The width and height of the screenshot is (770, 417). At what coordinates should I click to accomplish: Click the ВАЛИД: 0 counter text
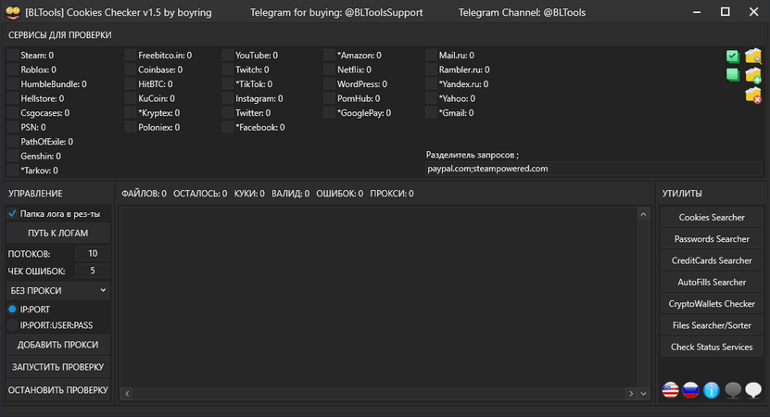point(290,194)
